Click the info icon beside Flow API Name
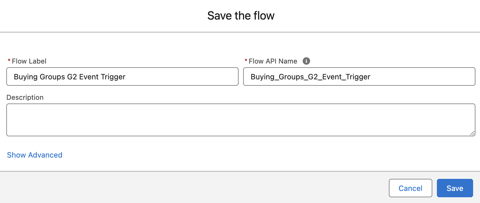The height and width of the screenshot is (203, 480). [306, 61]
